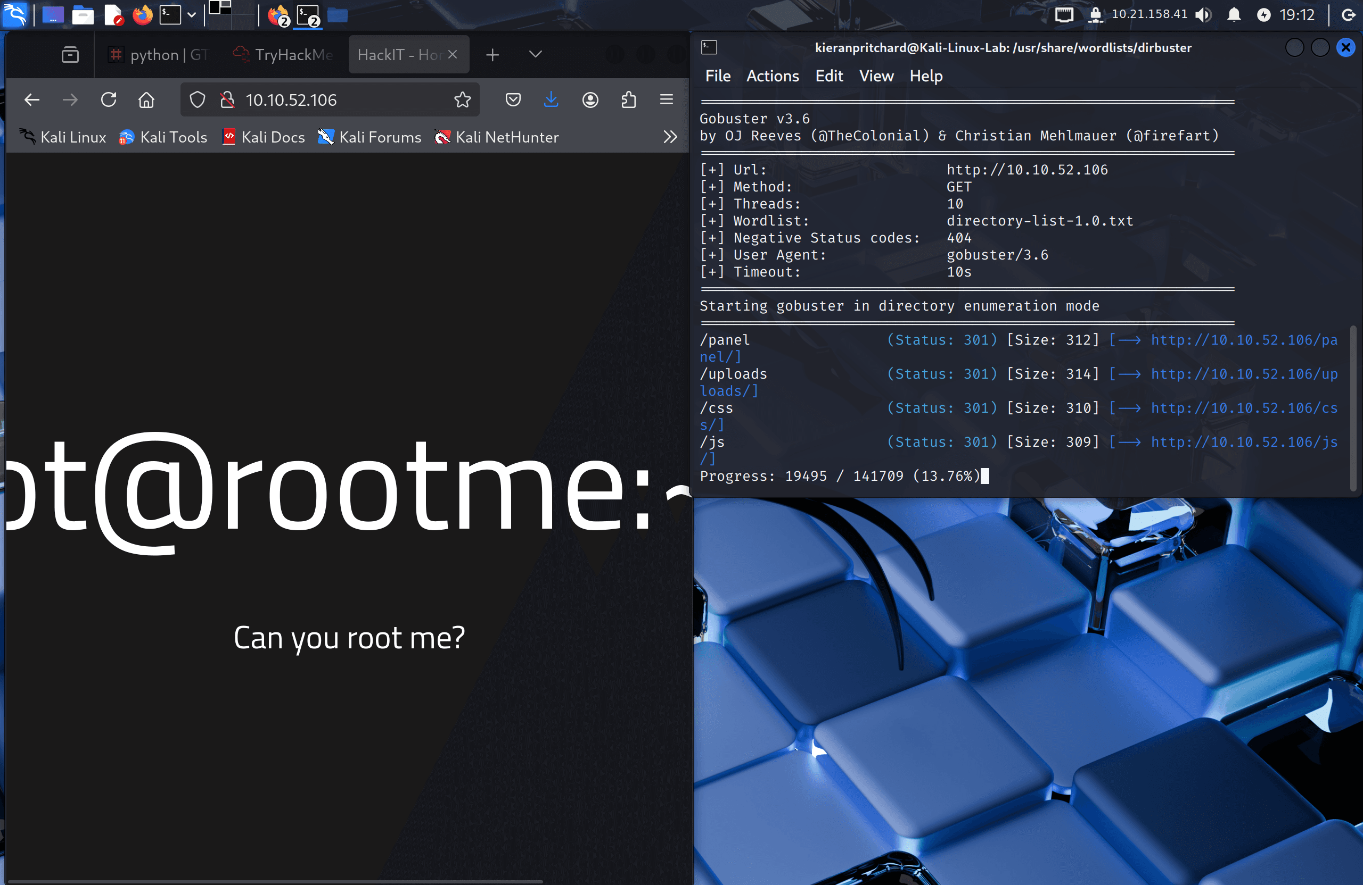Open the Kali Linux bookmark
This screenshot has height=885, width=1363.
[63, 137]
